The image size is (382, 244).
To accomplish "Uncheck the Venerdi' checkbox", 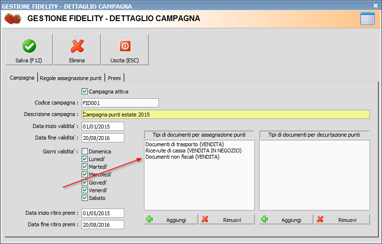I will (84, 190).
